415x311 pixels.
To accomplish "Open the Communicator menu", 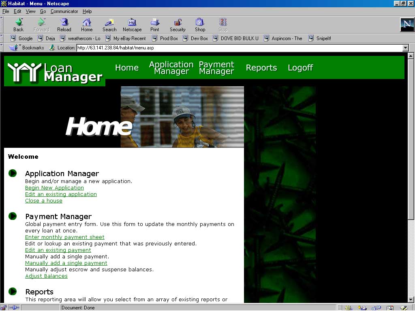I will pos(64,11).
